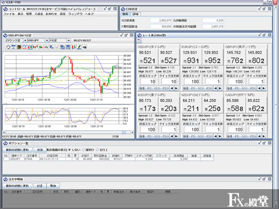Click the USD/JPY buy price 527 panel
The image size is (279, 209).
pyautogui.click(x=169, y=57)
